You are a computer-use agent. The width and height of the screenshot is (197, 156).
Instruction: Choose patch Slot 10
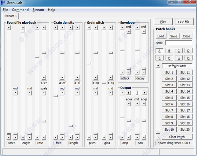click(x=169, y=129)
